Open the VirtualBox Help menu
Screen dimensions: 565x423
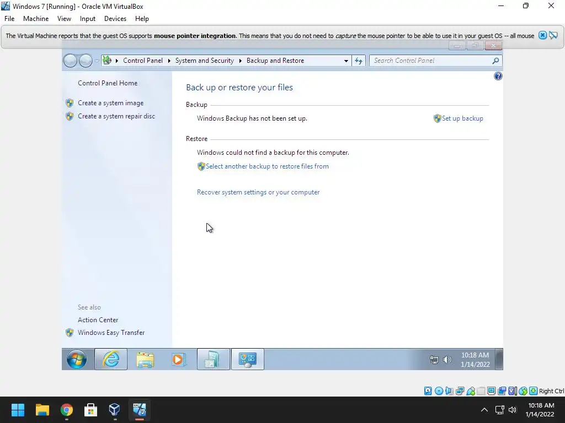142,19
